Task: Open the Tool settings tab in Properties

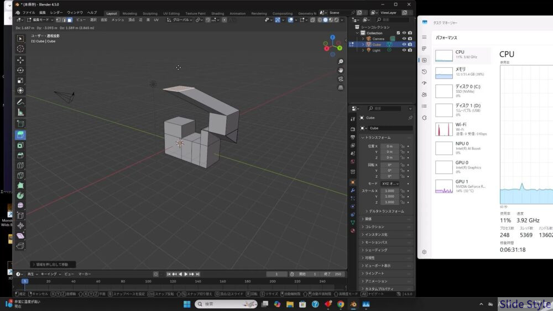Action: pyautogui.click(x=353, y=119)
